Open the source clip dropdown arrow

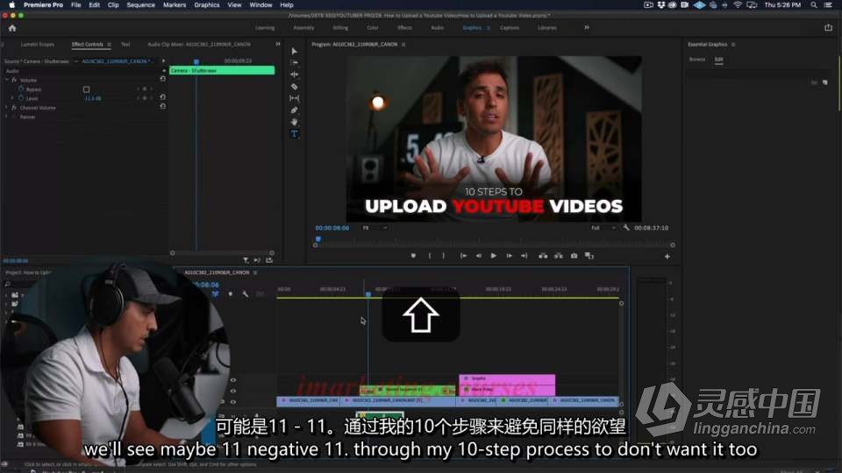pyautogui.click(x=75, y=61)
